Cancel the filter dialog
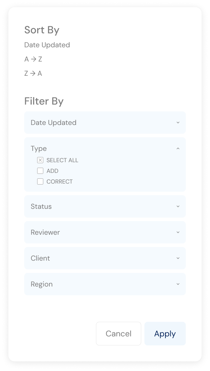The width and height of the screenshot is (210, 371). point(118,334)
